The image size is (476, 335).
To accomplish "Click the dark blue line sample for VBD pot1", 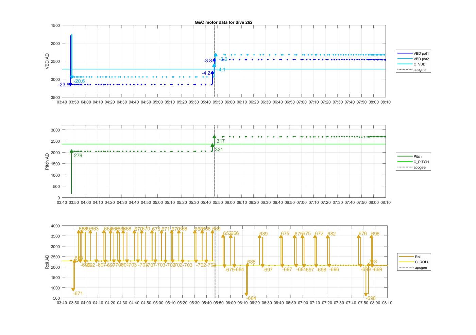I will 405,53.
